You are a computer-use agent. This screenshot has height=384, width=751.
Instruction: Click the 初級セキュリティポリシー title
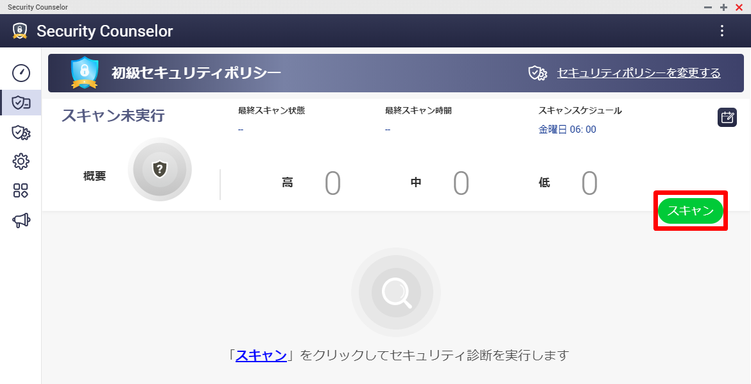click(x=196, y=72)
